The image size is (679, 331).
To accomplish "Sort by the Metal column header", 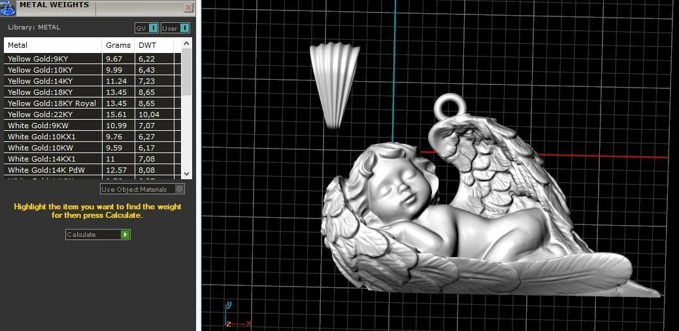I will coord(53,45).
